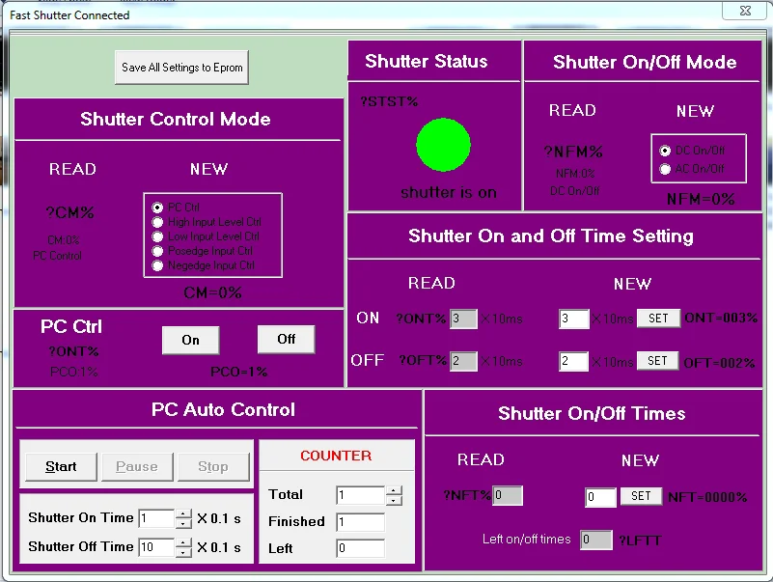Click the new ON time input field
Image resolution: width=773 pixels, height=582 pixels.
click(x=574, y=319)
